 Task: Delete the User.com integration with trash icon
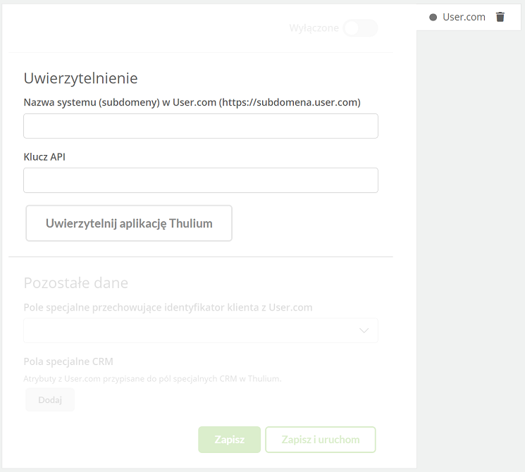[500, 17]
